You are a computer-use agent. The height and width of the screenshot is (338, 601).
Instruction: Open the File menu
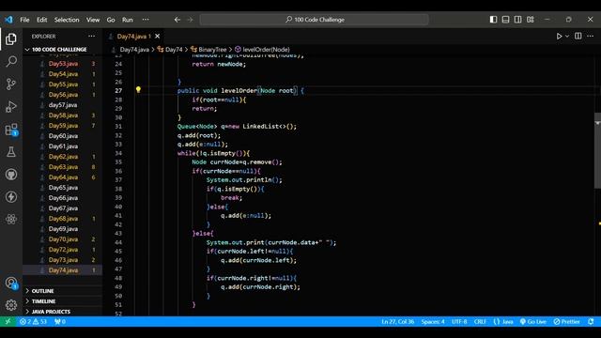click(x=24, y=20)
